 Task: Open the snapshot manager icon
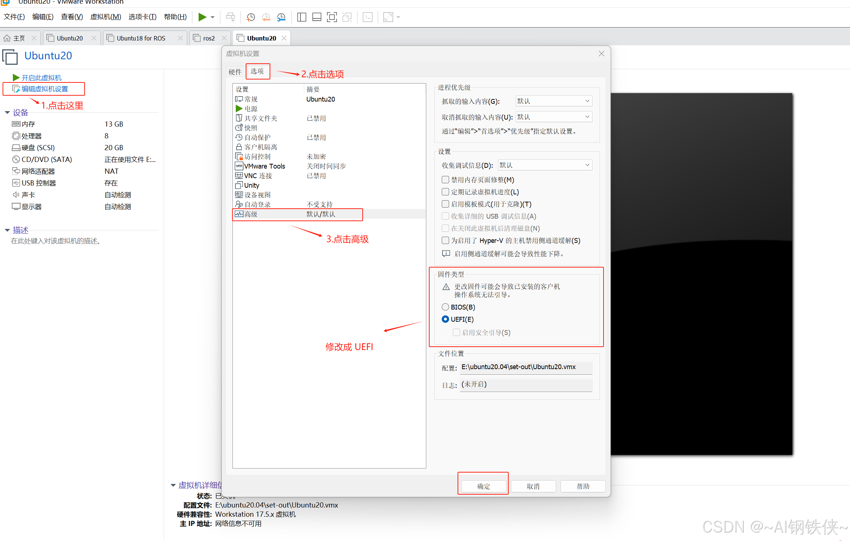(281, 17)
